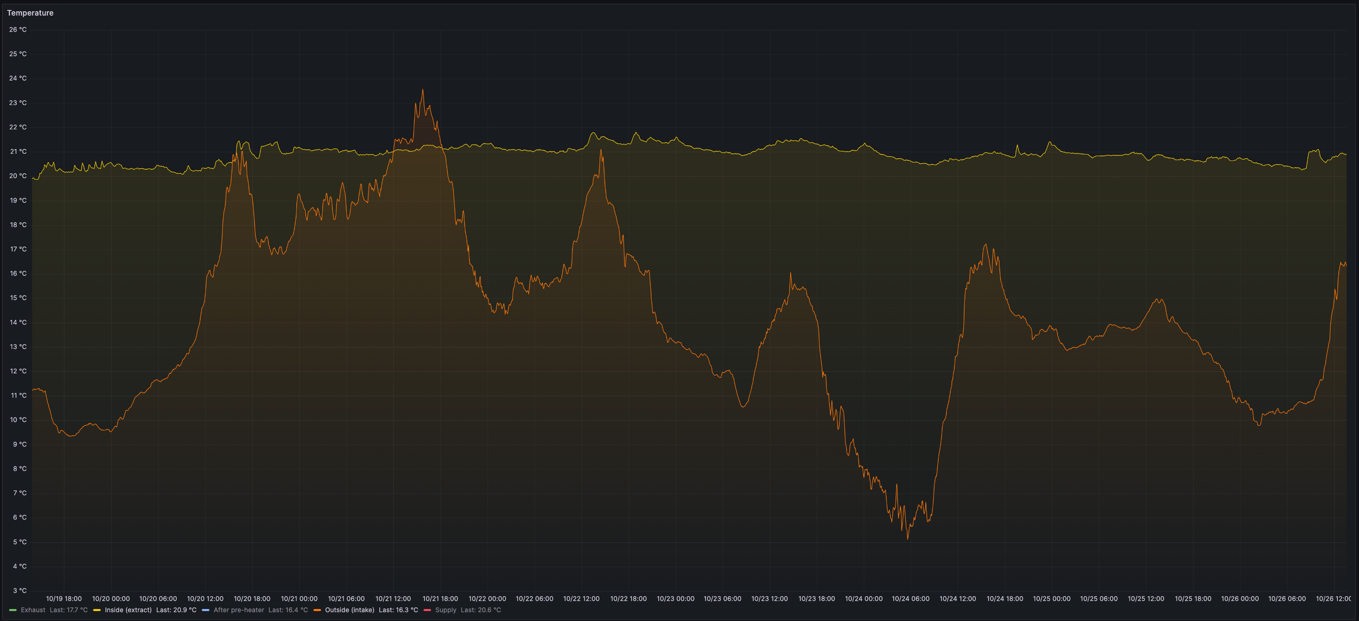The height and width of the screenshot is (621, 1359).
Task: Click the Last: 20.9 °C legend value
Action: coord(176,610)
